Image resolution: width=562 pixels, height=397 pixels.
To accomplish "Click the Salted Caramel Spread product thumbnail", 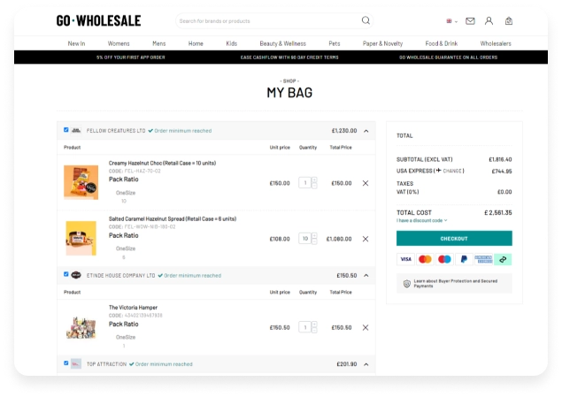I will click(81, 238).
